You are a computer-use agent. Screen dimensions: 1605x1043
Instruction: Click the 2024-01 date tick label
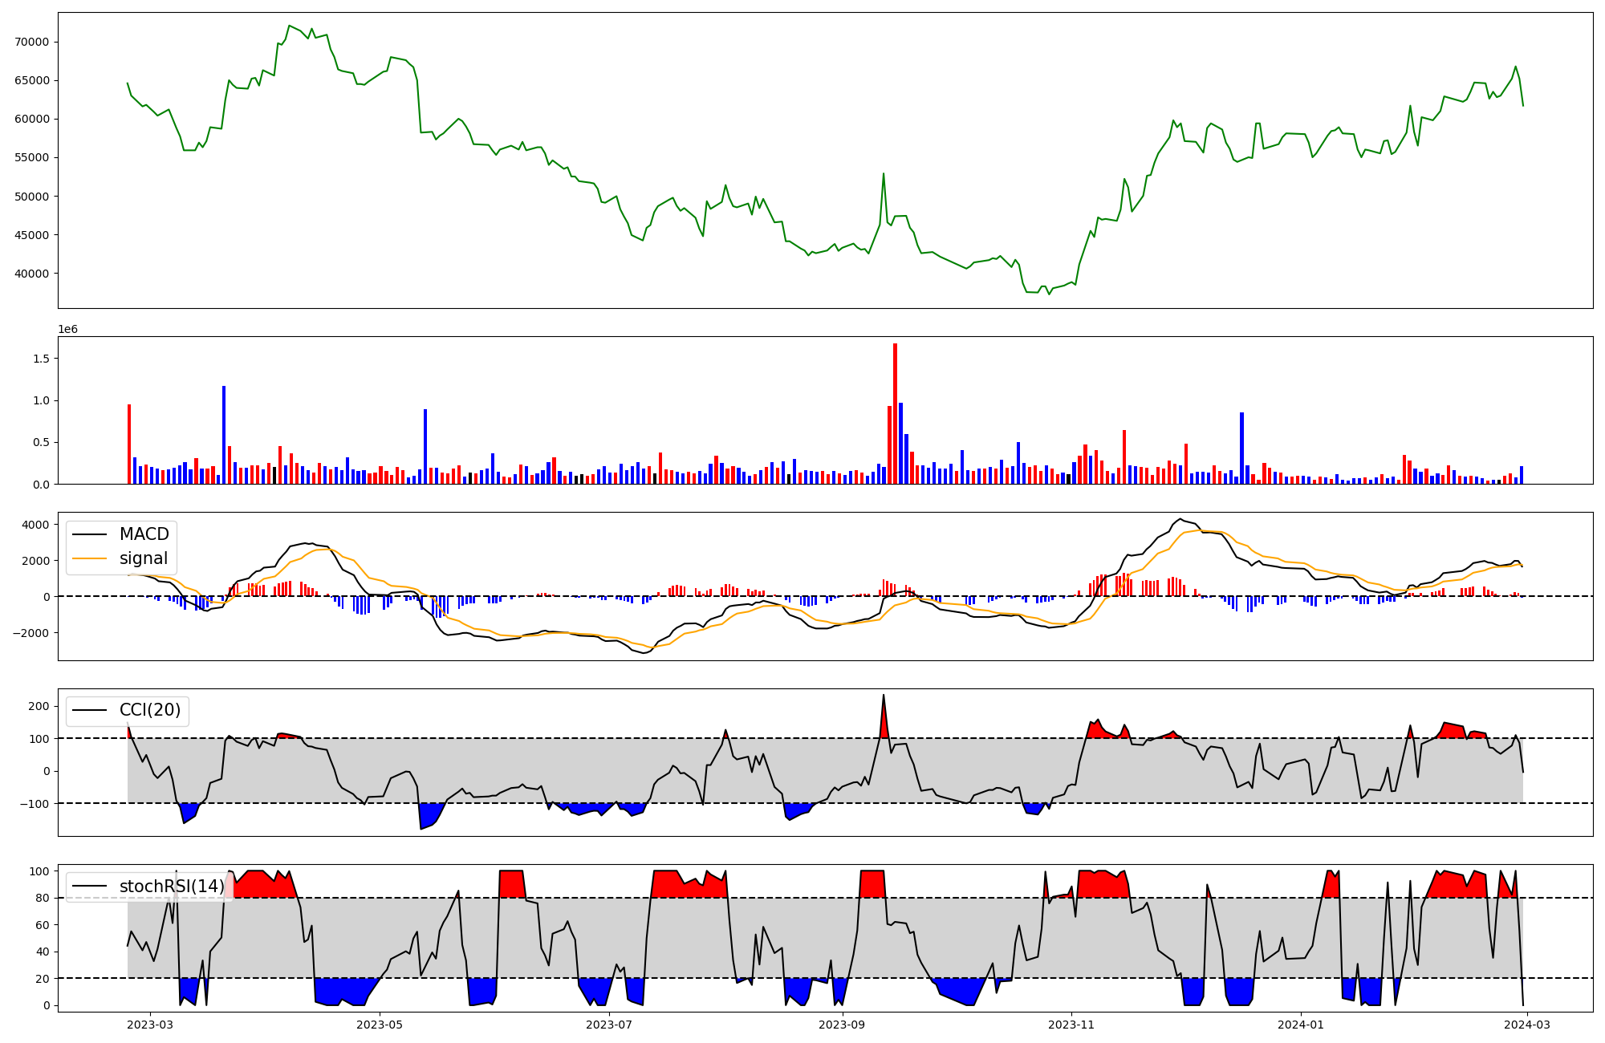tap(1301, 1025)
